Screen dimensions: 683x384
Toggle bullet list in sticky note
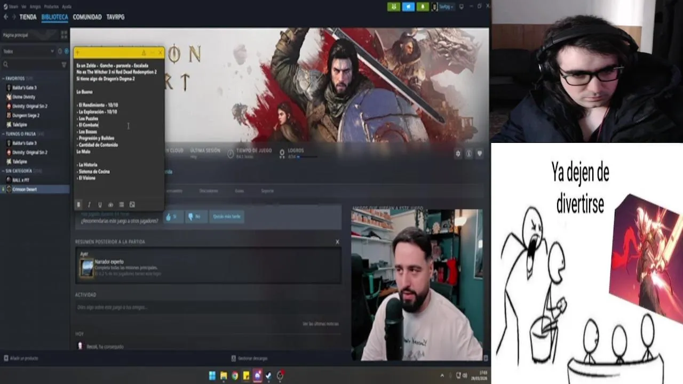tap(121, 205)
